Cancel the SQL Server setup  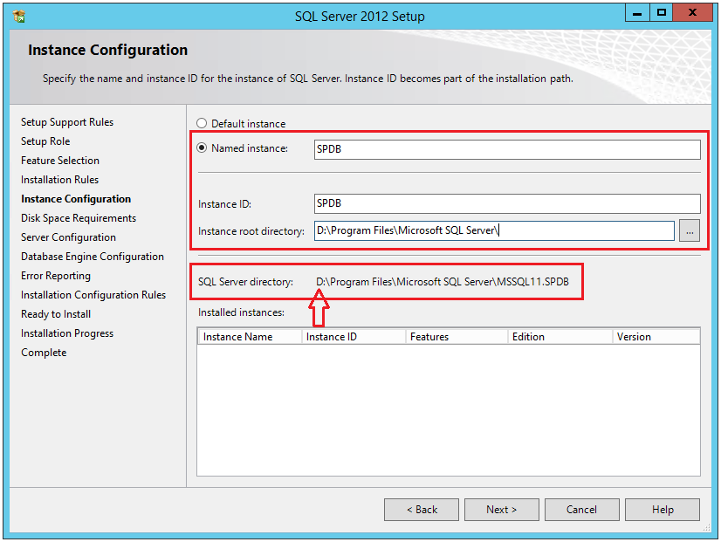[581, 510]
